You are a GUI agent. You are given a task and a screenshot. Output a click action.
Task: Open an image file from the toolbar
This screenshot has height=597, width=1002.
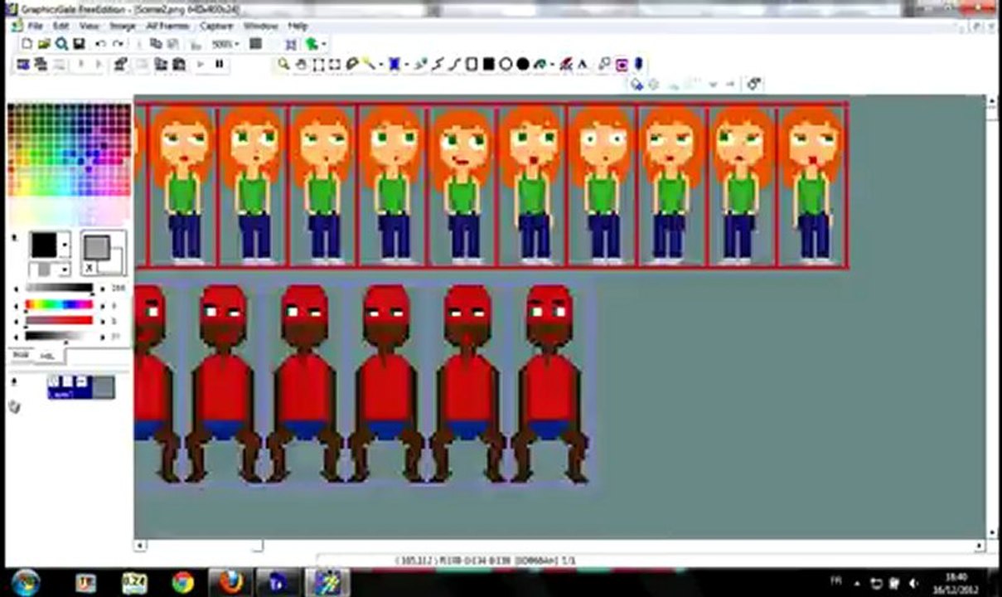click(x=44, y=44)
